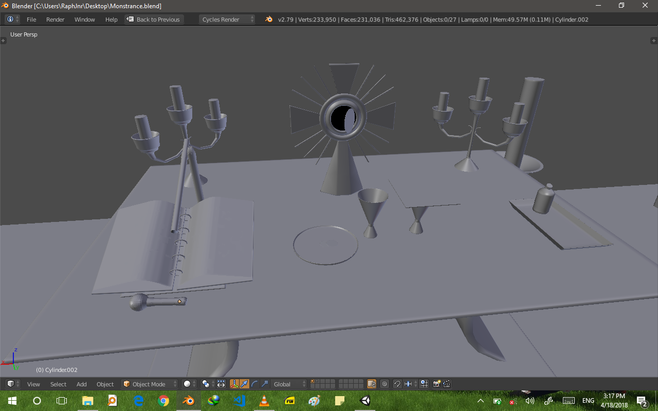
Task: Open Blender from the Windows taskbar
Action: tap(188, 401)
